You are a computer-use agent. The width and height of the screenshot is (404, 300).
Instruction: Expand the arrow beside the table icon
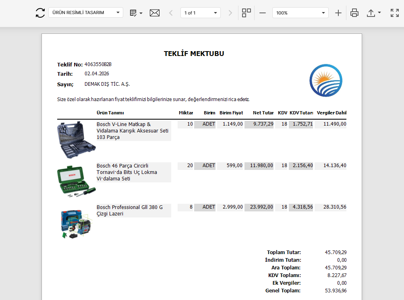pyautogui.click(x=141, y=13)
